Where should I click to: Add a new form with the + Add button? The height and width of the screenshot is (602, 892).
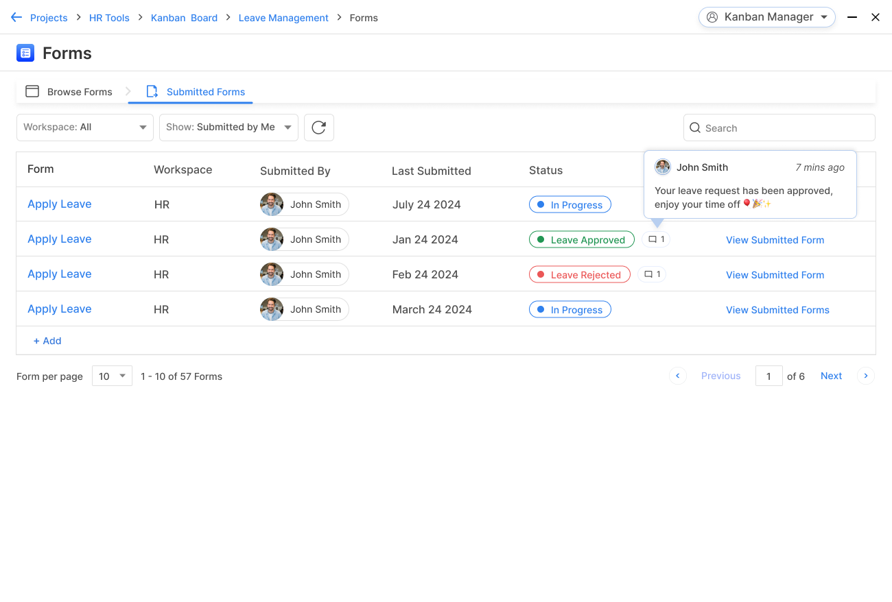[x=47, y=340]
